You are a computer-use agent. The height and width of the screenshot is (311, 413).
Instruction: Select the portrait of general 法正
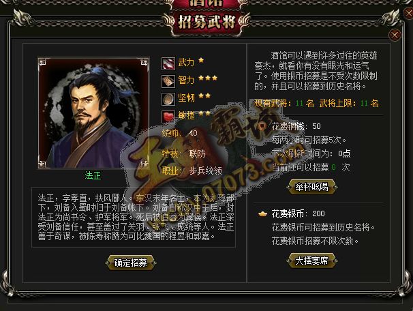93,113
